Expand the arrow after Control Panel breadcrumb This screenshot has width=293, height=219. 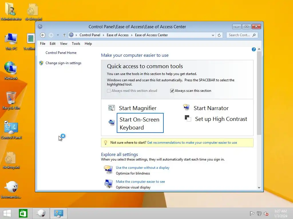tap(103, 35)
